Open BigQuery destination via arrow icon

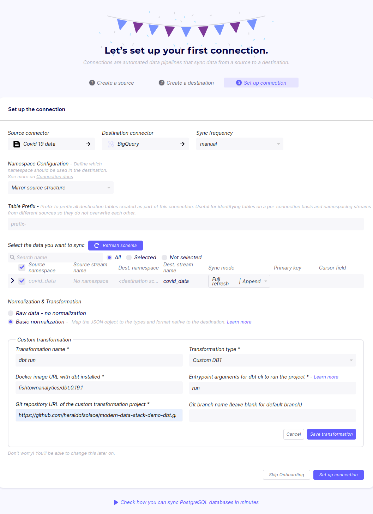(x=182, y=144)
